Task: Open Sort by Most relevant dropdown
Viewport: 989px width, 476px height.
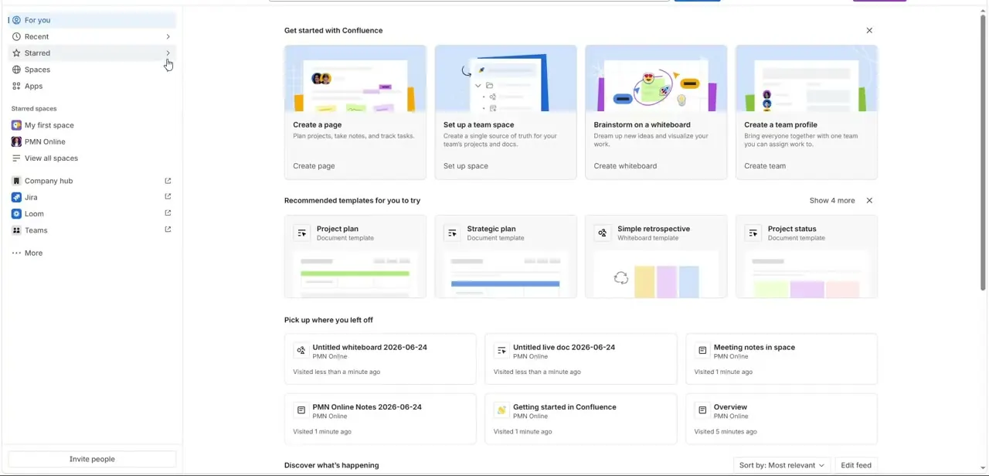Action: (x=782, y=465)
